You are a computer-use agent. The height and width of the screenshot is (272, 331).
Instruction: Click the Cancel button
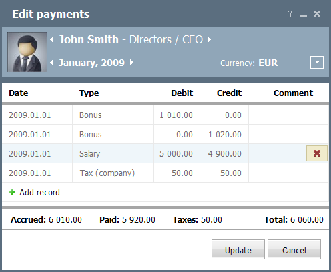[294, 249]
